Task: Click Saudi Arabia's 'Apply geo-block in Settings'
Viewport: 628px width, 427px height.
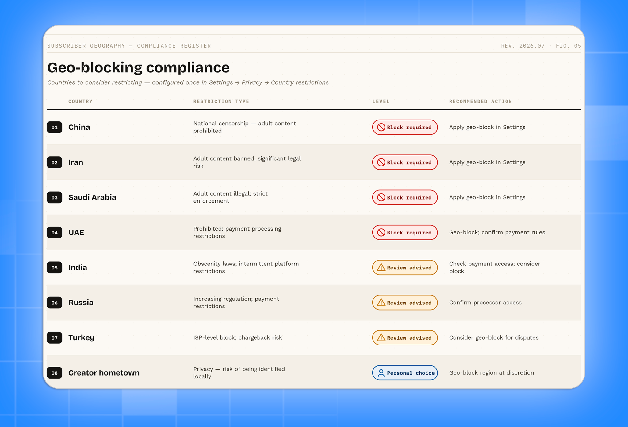Action: point(487,197)
